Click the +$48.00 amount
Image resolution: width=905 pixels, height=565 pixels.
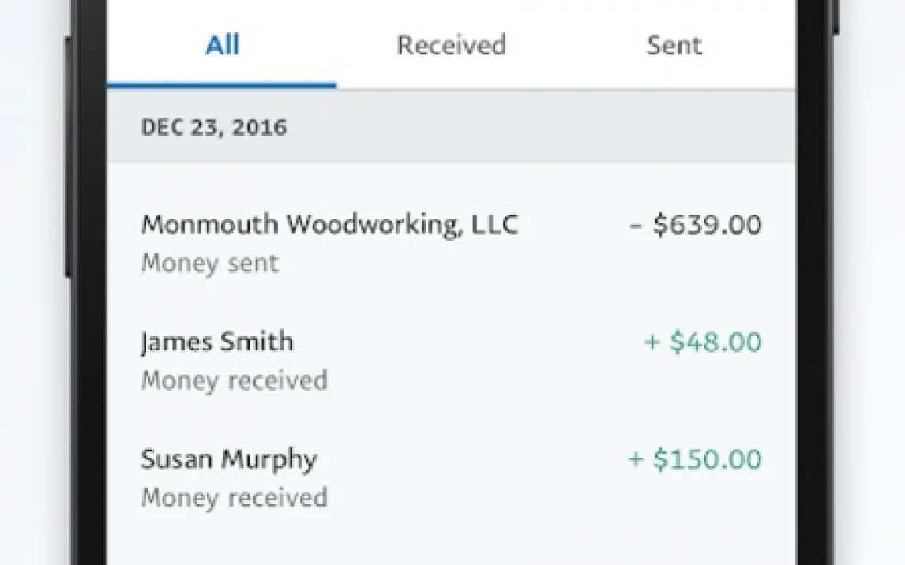[703, 342]
